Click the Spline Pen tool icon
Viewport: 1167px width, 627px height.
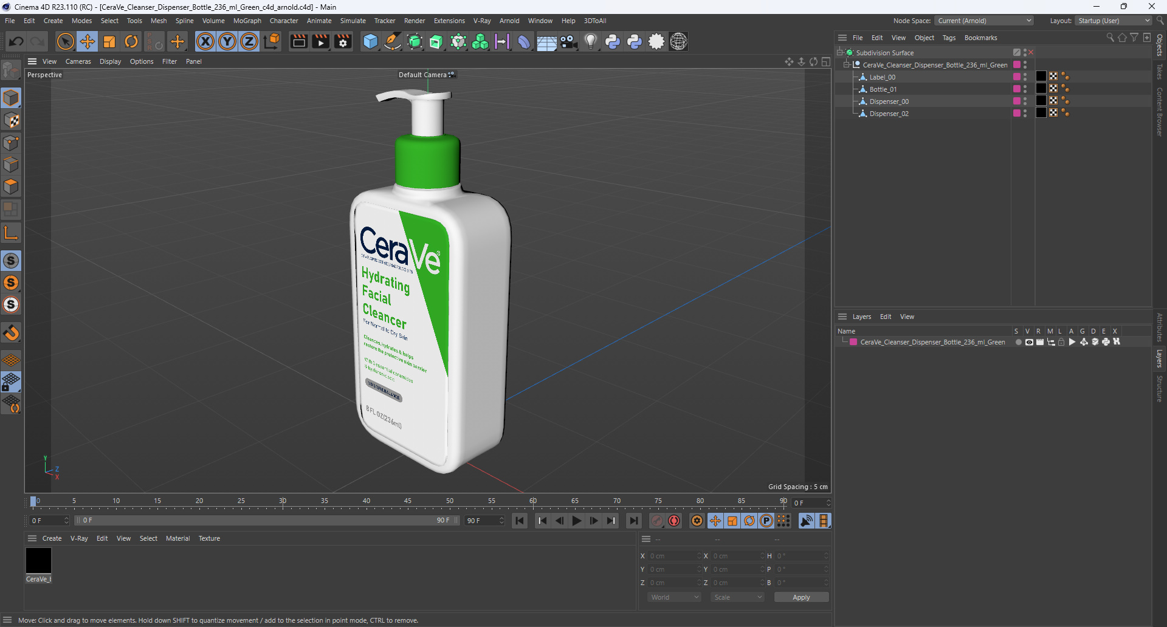393,41
